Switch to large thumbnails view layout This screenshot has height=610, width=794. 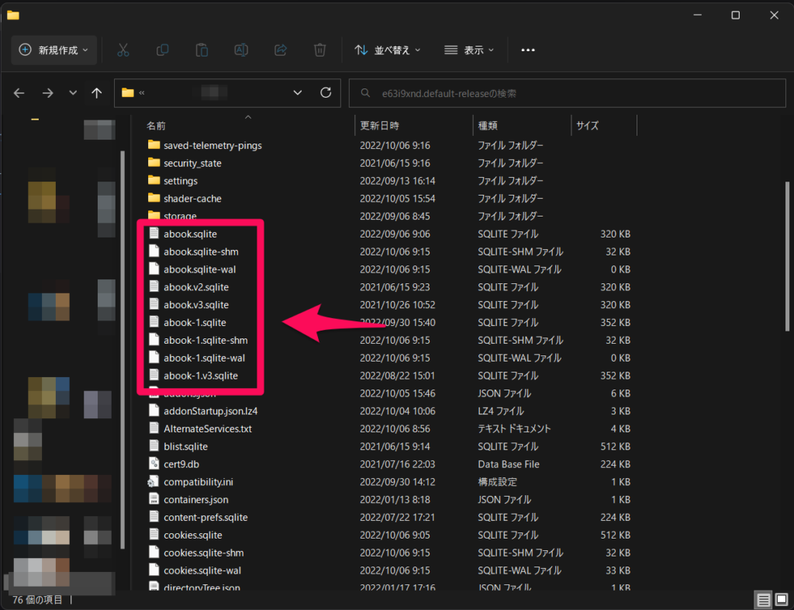[x=780, y=600]
